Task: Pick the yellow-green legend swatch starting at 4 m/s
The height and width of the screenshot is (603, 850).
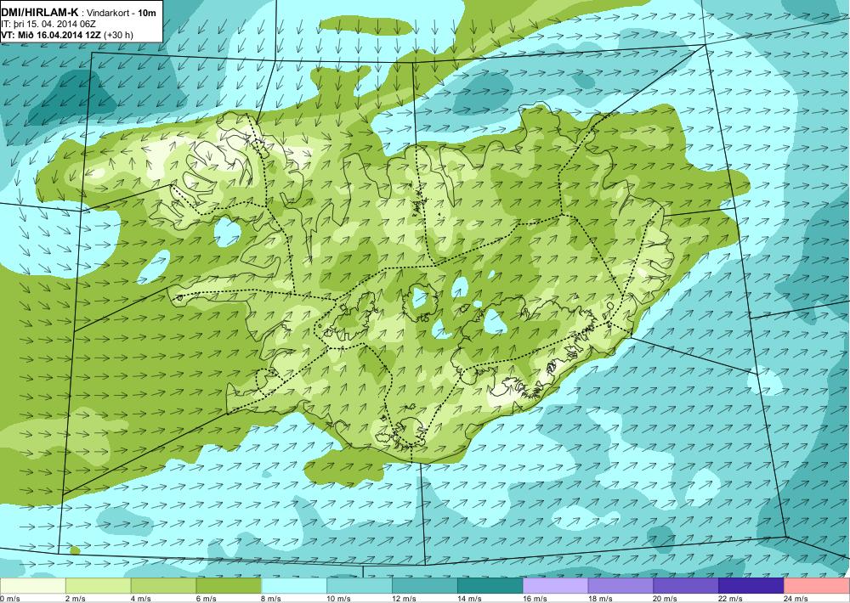Action: point(163,585)
